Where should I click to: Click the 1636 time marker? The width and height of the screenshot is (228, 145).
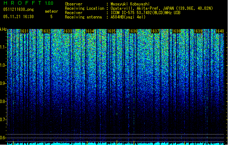pyautogui.click(x=133, y=31)
